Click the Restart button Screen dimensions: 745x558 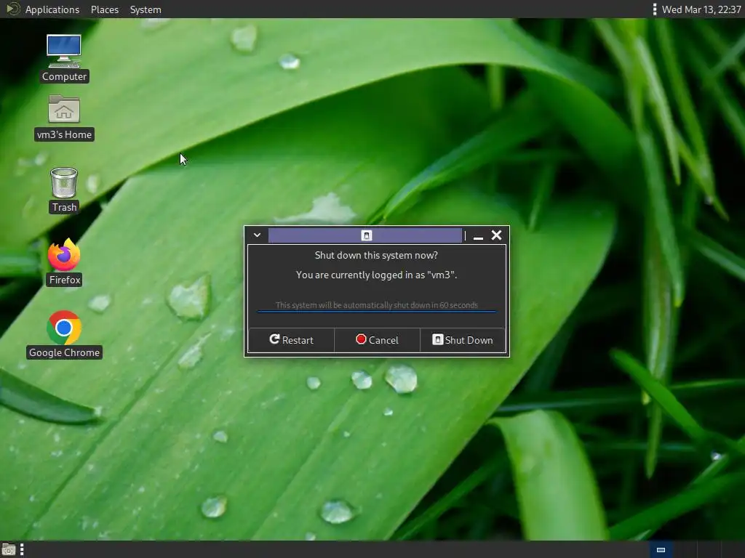pos(291,340)
